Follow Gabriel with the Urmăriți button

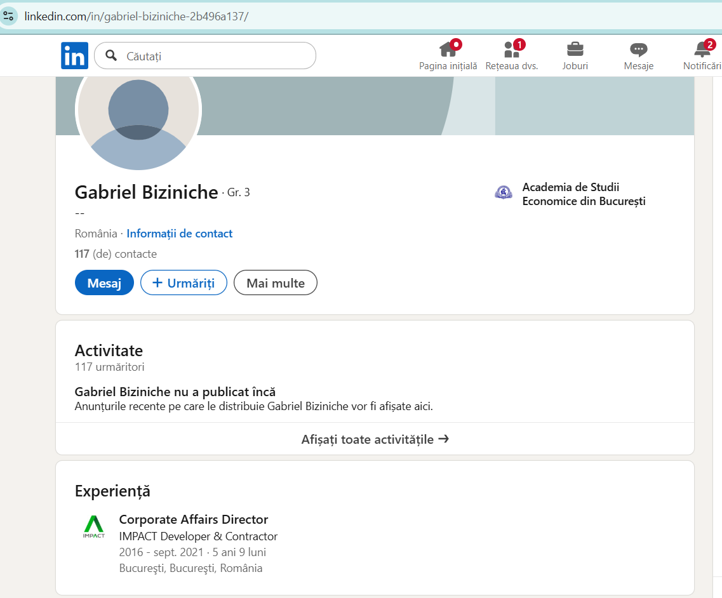point(184,282)
